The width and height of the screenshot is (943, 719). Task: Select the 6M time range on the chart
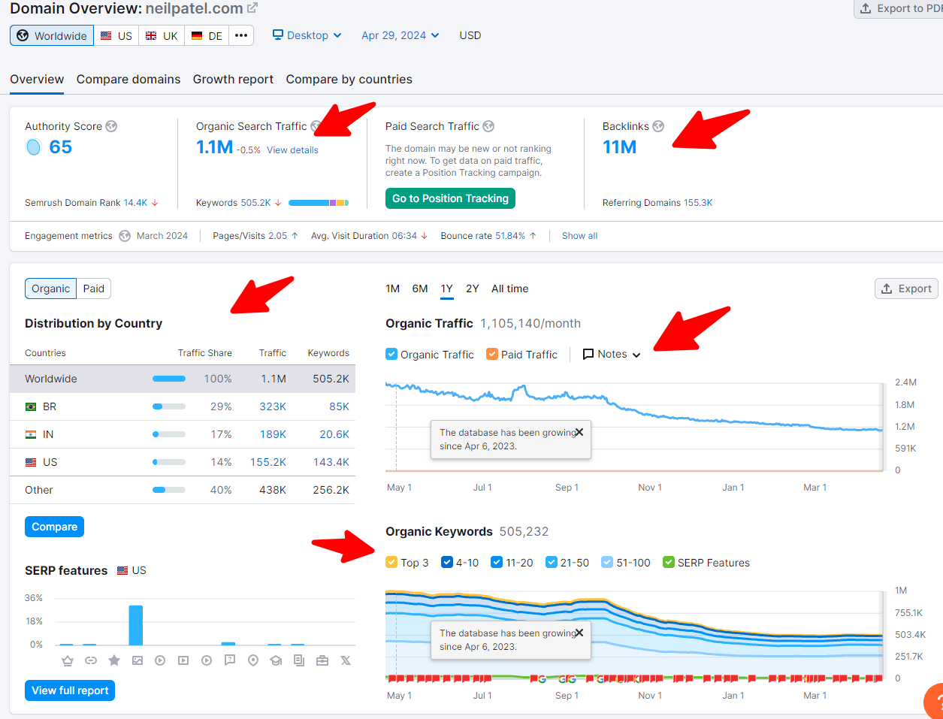(419, 288)
